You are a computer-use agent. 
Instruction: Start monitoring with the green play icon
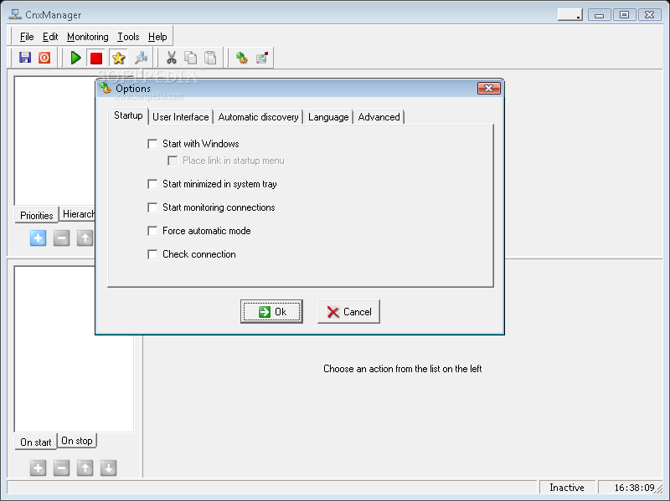pyautogui.click(x=76, y=58)
